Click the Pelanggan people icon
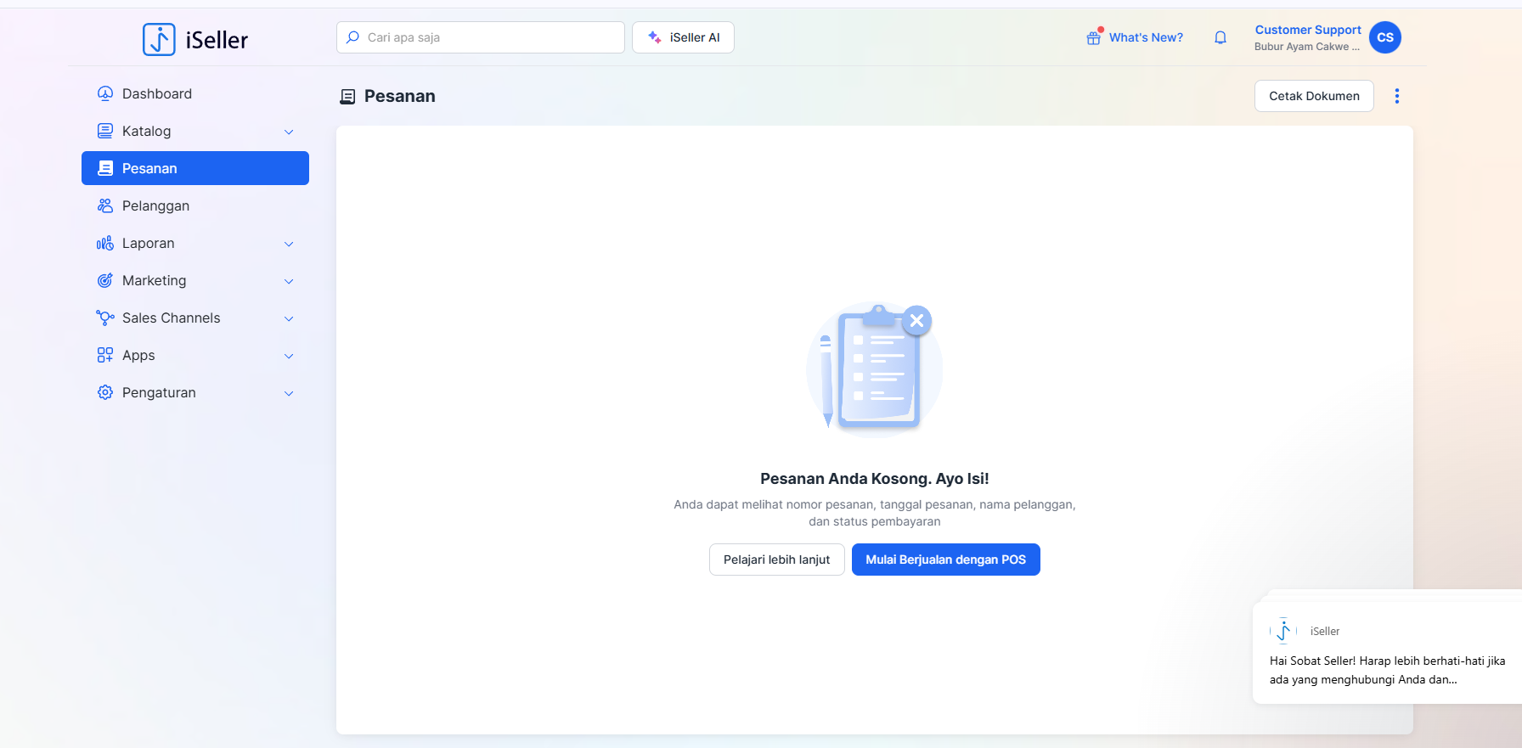 [105, 205]
